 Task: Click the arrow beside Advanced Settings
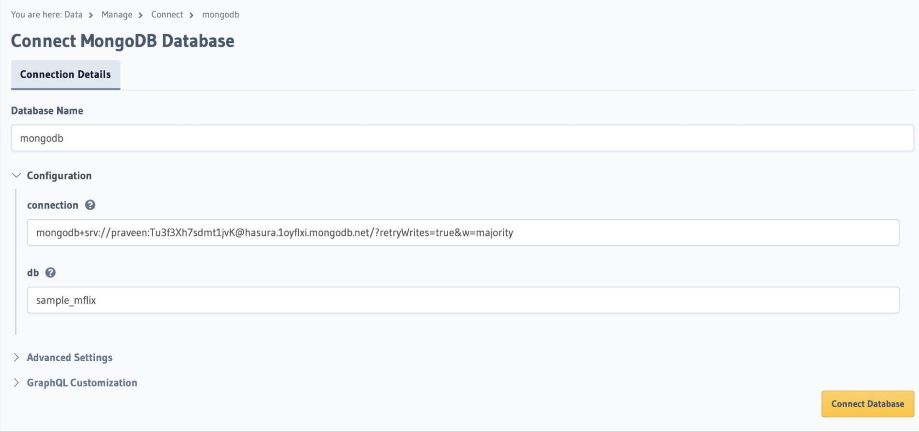(17, 357)
